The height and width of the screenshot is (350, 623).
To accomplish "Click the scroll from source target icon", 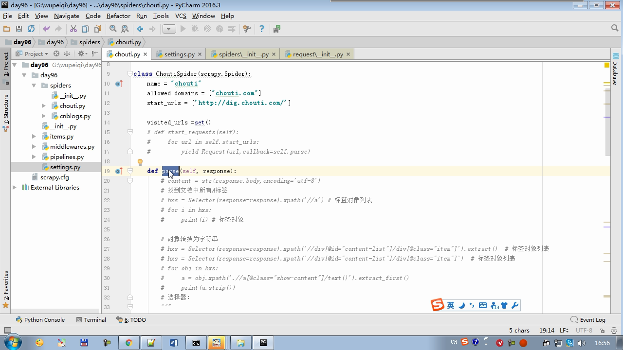I will coord(56,54).
